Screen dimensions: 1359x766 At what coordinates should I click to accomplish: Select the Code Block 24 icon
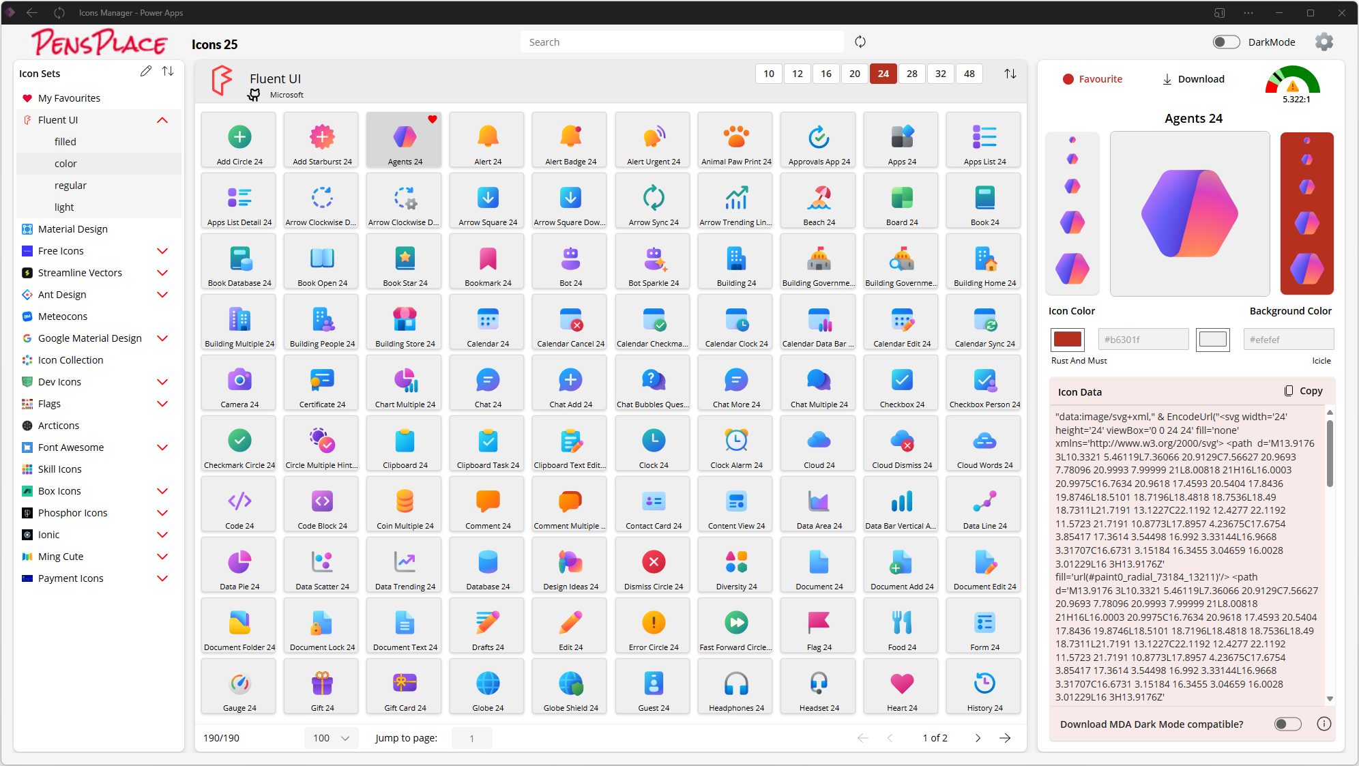click(x=322, y=504)
